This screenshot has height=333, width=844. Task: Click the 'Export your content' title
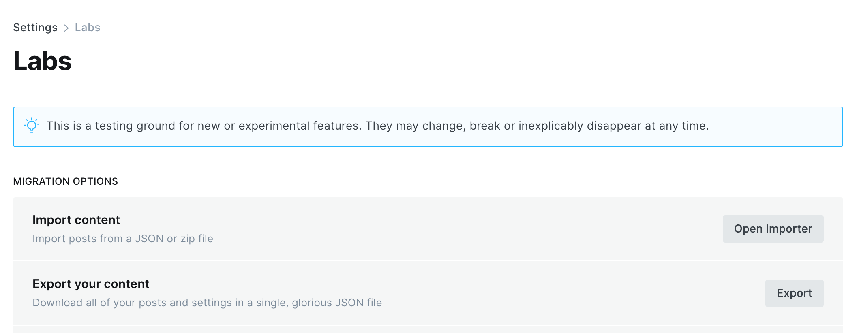(x=91, y=284)
